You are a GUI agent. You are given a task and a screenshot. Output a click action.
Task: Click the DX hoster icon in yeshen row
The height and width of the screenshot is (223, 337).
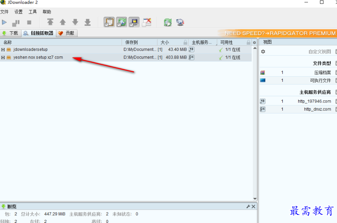(x=191, y=57)
